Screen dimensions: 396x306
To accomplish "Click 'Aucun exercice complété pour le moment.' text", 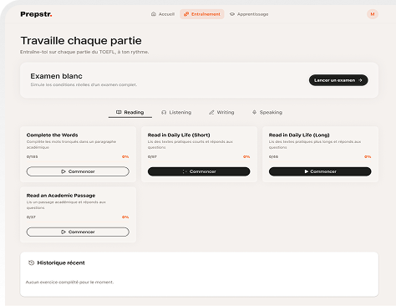I will (x=69, y=282).
